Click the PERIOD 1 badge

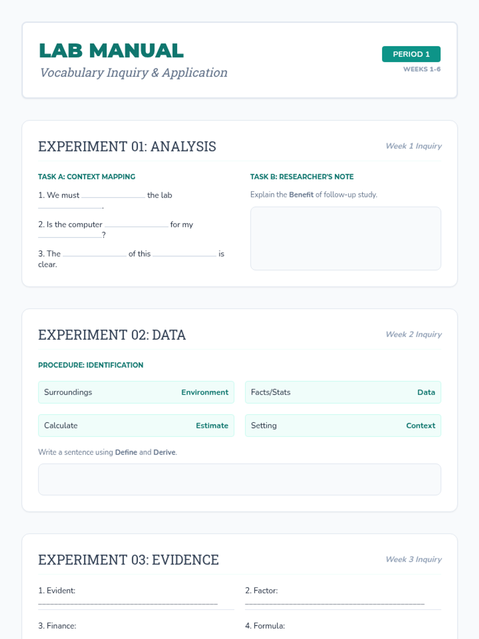tap(411, 54)
